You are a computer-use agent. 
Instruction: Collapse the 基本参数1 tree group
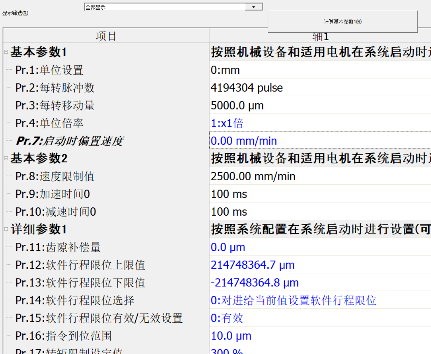pos(6,52)
